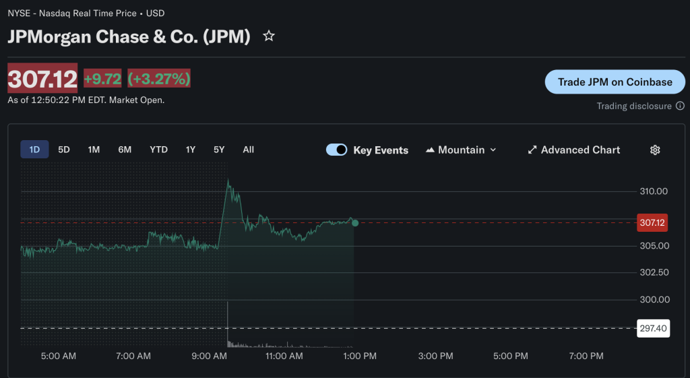Click the red 307.12 price label on axis
This screenshot has height=378, width=690.
point(652,222)
